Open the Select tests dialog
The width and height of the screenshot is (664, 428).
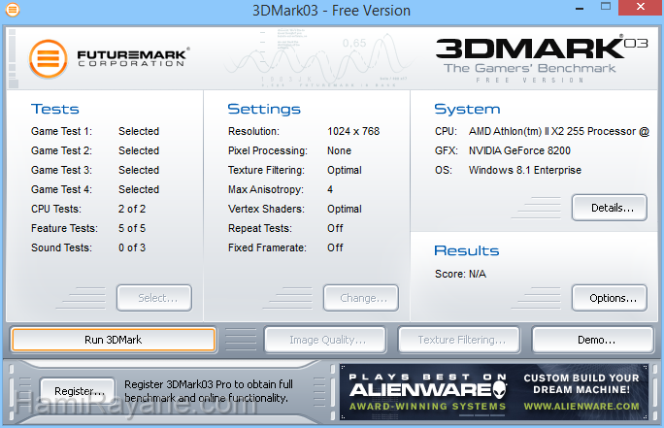(x=154, y=298)
